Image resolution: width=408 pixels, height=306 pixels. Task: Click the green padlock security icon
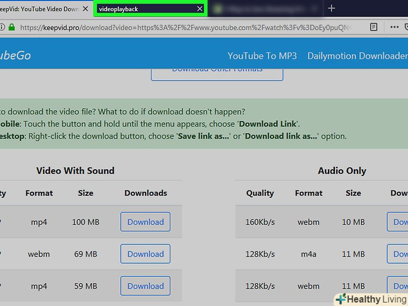(11, 27)
